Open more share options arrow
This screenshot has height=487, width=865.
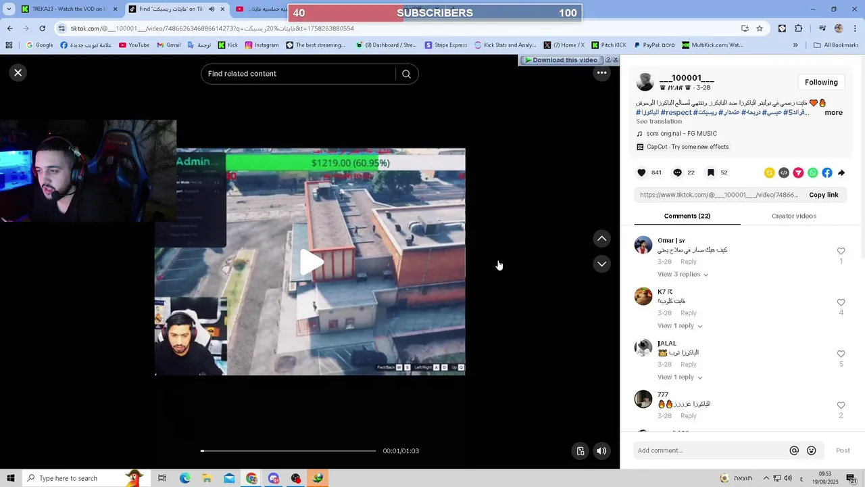tap(841, 172)
